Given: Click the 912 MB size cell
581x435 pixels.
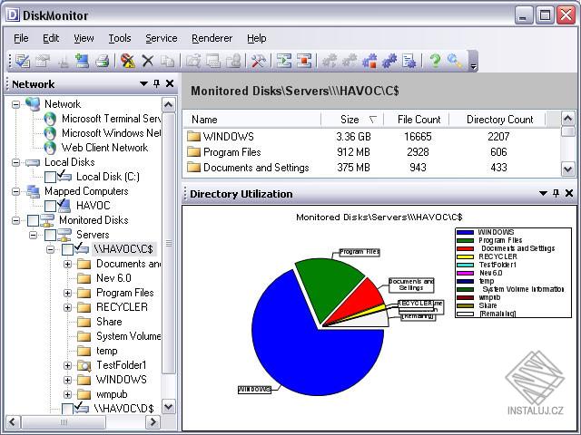Looking at the screenshot, I should (x=353, y=152).
